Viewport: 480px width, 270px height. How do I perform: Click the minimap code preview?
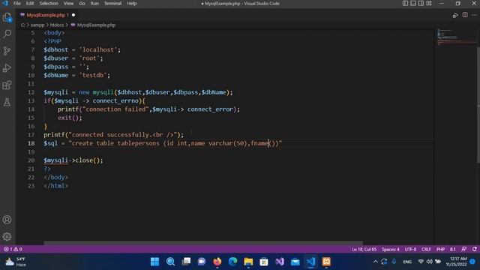point(455,37)
